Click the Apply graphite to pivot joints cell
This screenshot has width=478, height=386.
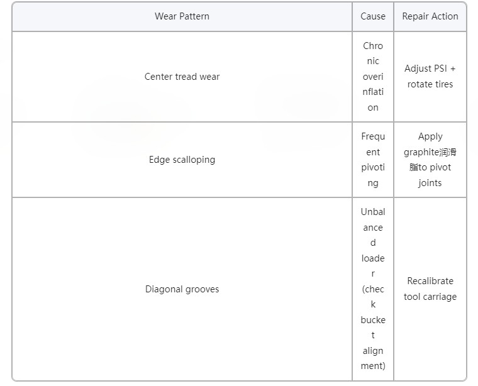(430, 160)
